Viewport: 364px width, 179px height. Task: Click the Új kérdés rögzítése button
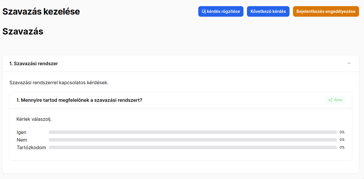coord(221,11)
